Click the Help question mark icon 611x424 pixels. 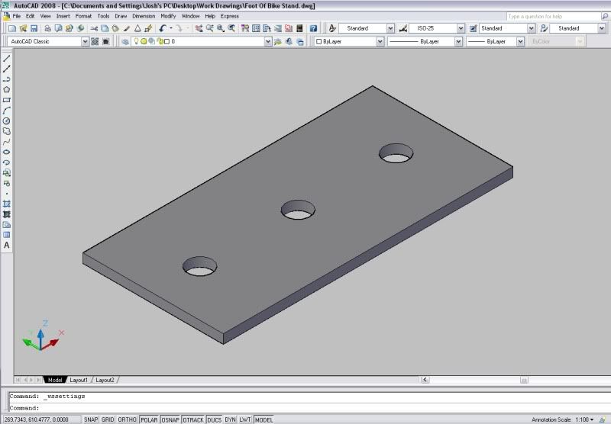tap(314, 28)
